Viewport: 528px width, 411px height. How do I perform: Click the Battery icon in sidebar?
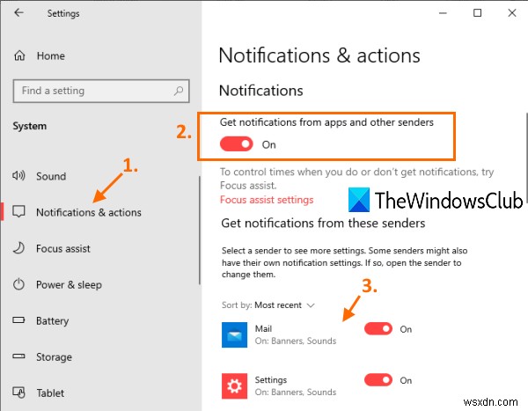[x=18, y=319]
